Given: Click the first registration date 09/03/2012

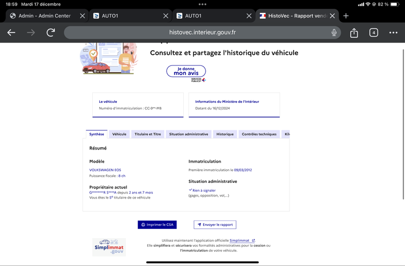Looking at the screenshot, I should tap(243, 170).
